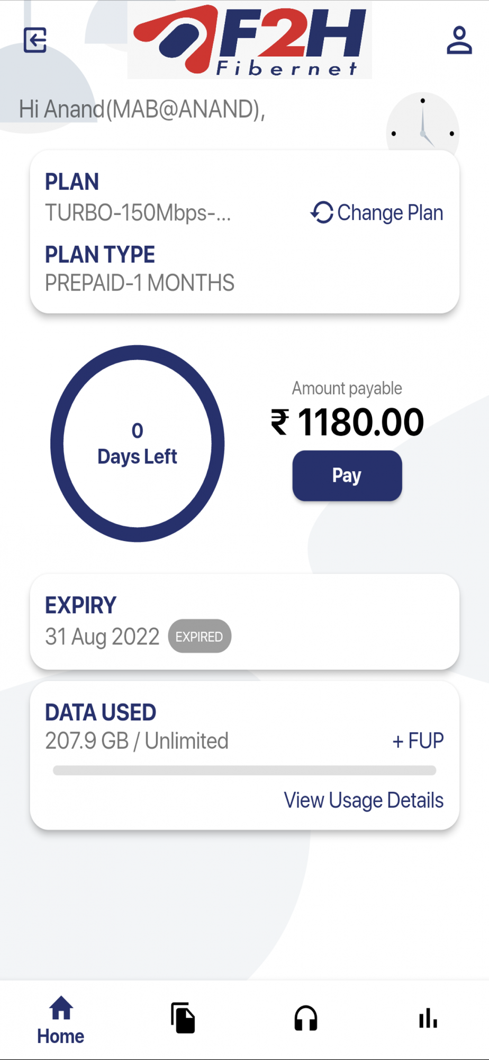Screen dimensions: 489x1060
Task: Tap the EXPIRED status badge
Action: click(x=200, y=636)
